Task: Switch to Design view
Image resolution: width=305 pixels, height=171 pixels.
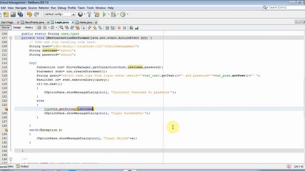Action: pyautogui.click(x=17, y=28)
